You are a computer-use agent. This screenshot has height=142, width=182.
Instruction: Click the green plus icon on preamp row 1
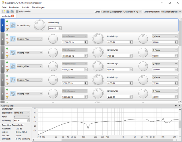pos(7,21)
